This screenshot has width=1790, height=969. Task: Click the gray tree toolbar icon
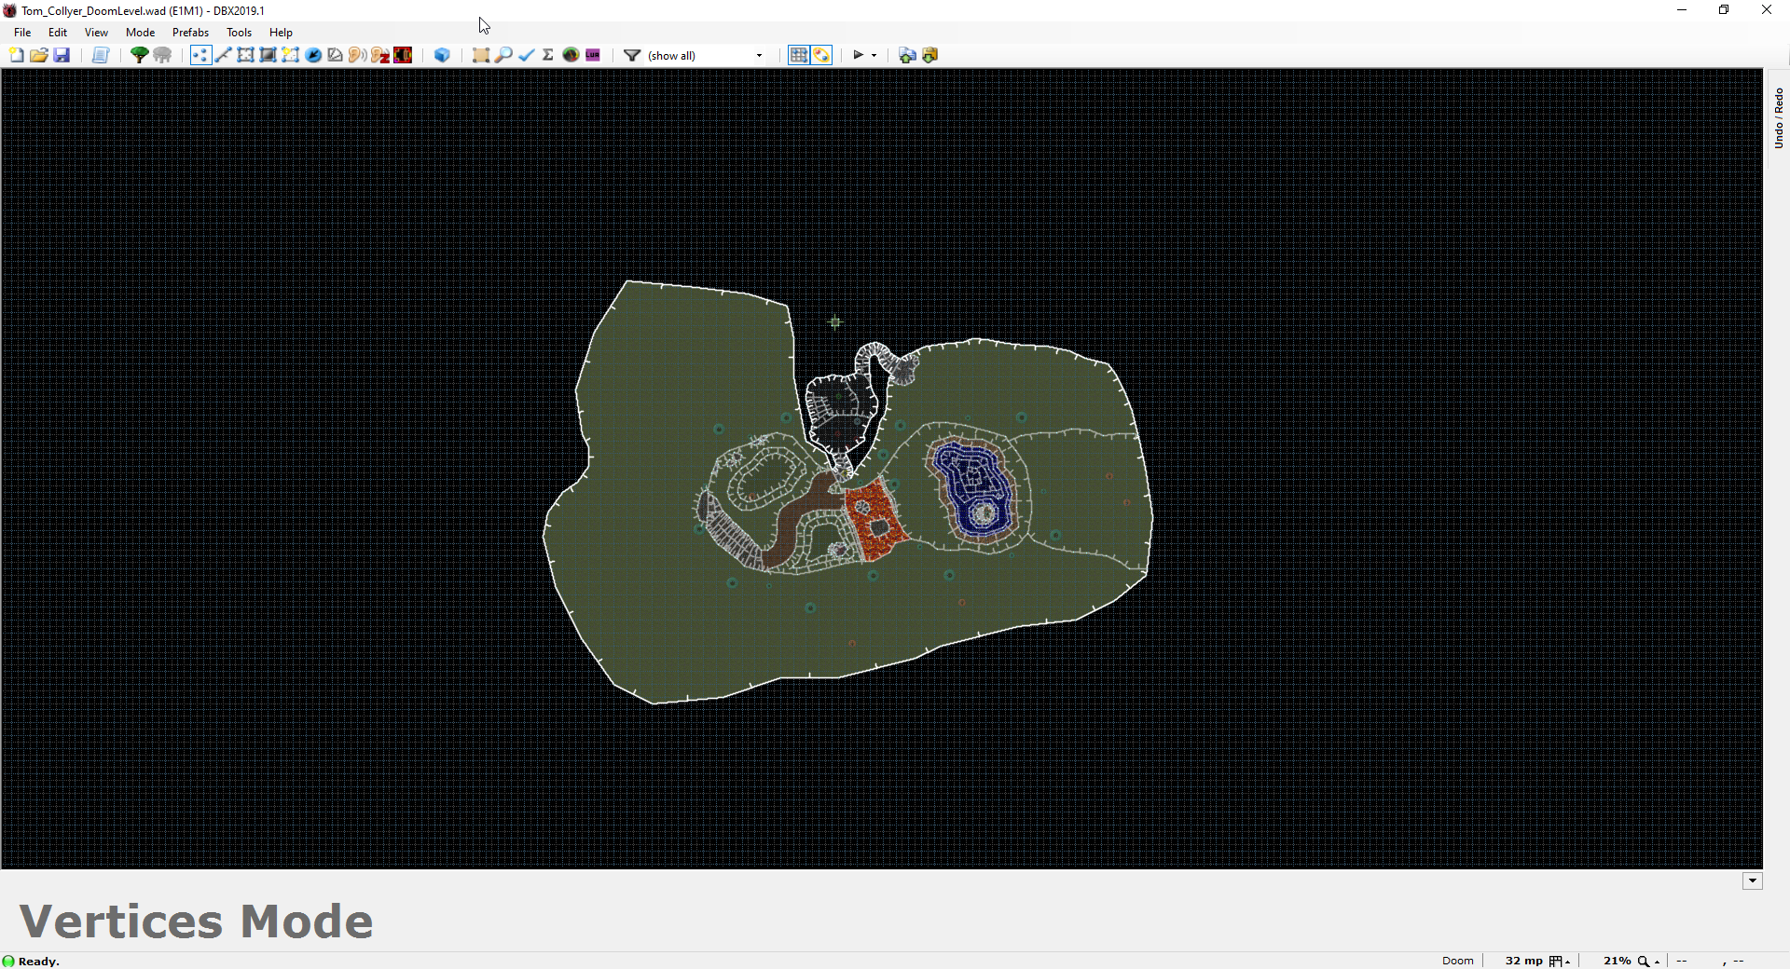pyautogui.click(x=162, y=55)
